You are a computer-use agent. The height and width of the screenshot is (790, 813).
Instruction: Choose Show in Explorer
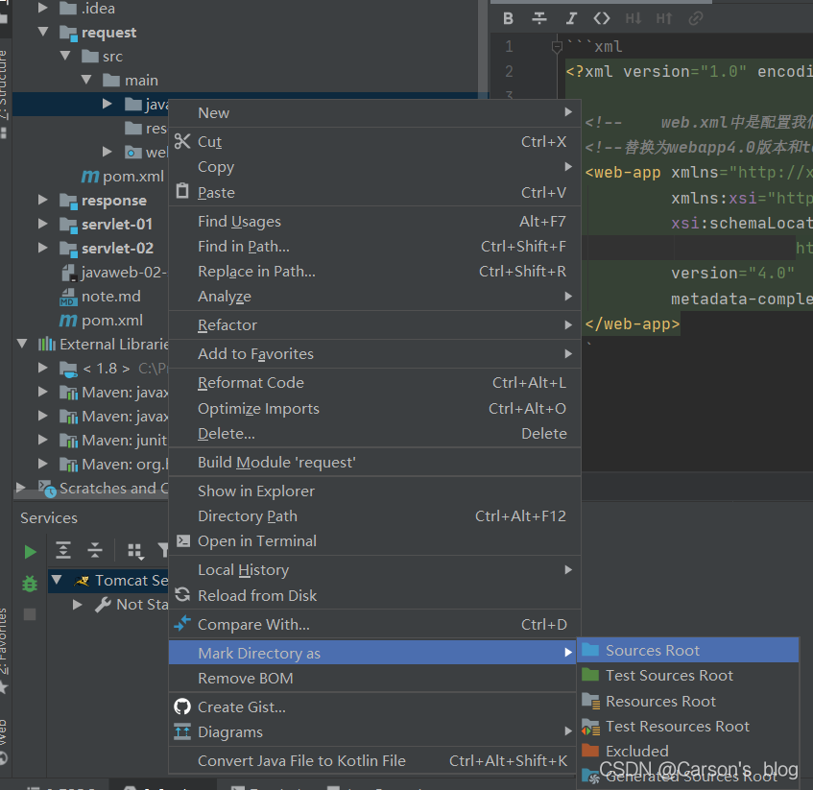374,491
